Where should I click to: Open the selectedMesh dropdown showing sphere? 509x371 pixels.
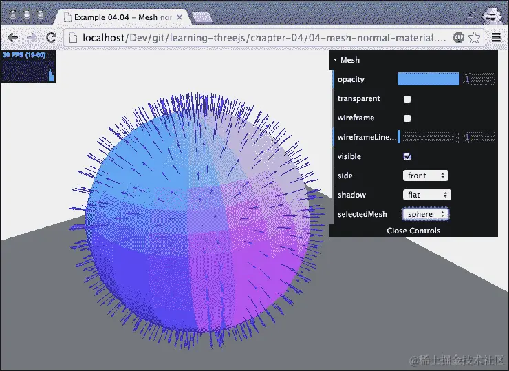(426, 214)
